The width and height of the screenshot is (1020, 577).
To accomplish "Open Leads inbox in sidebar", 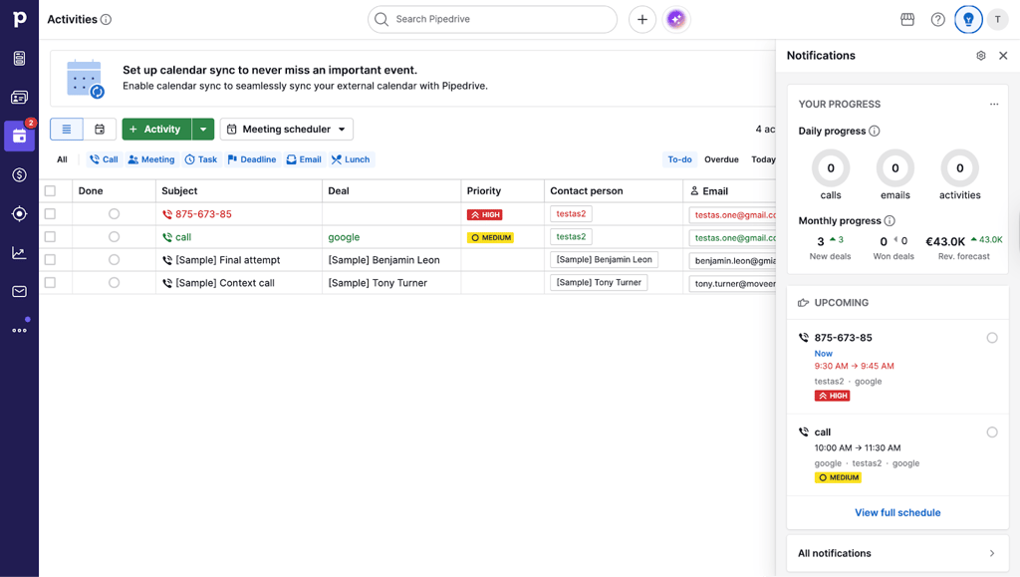I will coord(20,58).
